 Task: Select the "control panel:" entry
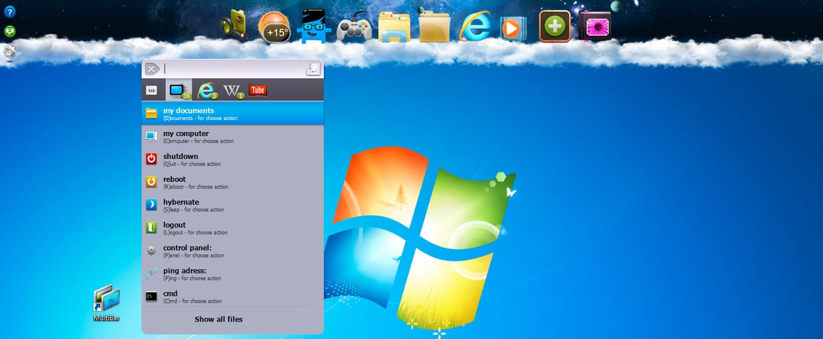233,251
